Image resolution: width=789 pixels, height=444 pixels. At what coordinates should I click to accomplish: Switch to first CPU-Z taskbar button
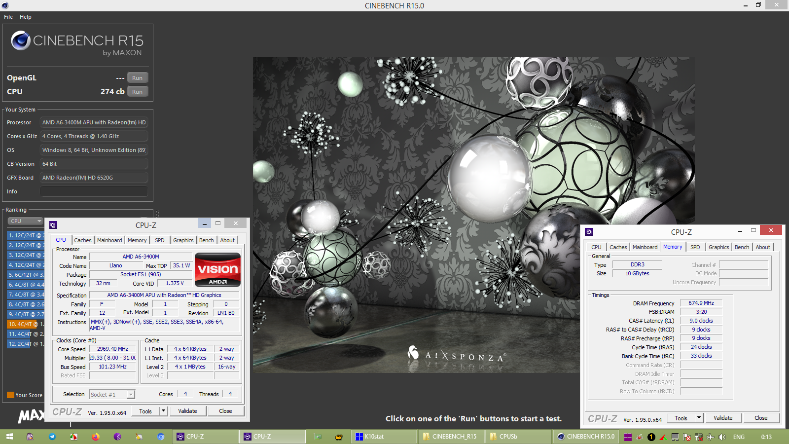point(205,437)
